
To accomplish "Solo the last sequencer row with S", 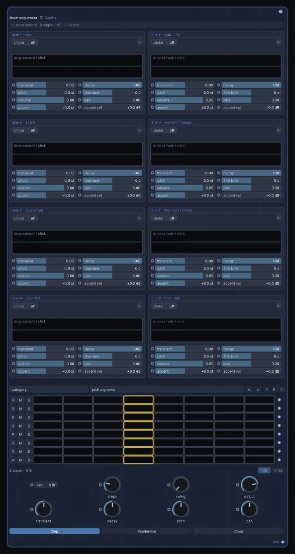I will pyautogui.click(x=29, y=460).
